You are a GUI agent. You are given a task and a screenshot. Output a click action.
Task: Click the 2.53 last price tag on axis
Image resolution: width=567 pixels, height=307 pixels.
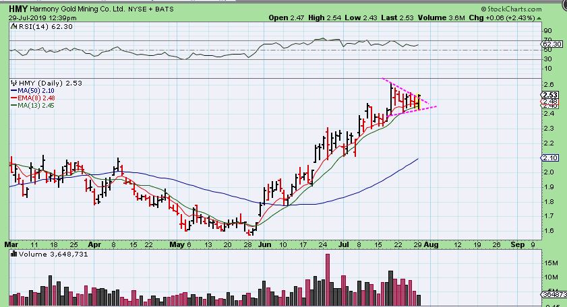(550, 95)
